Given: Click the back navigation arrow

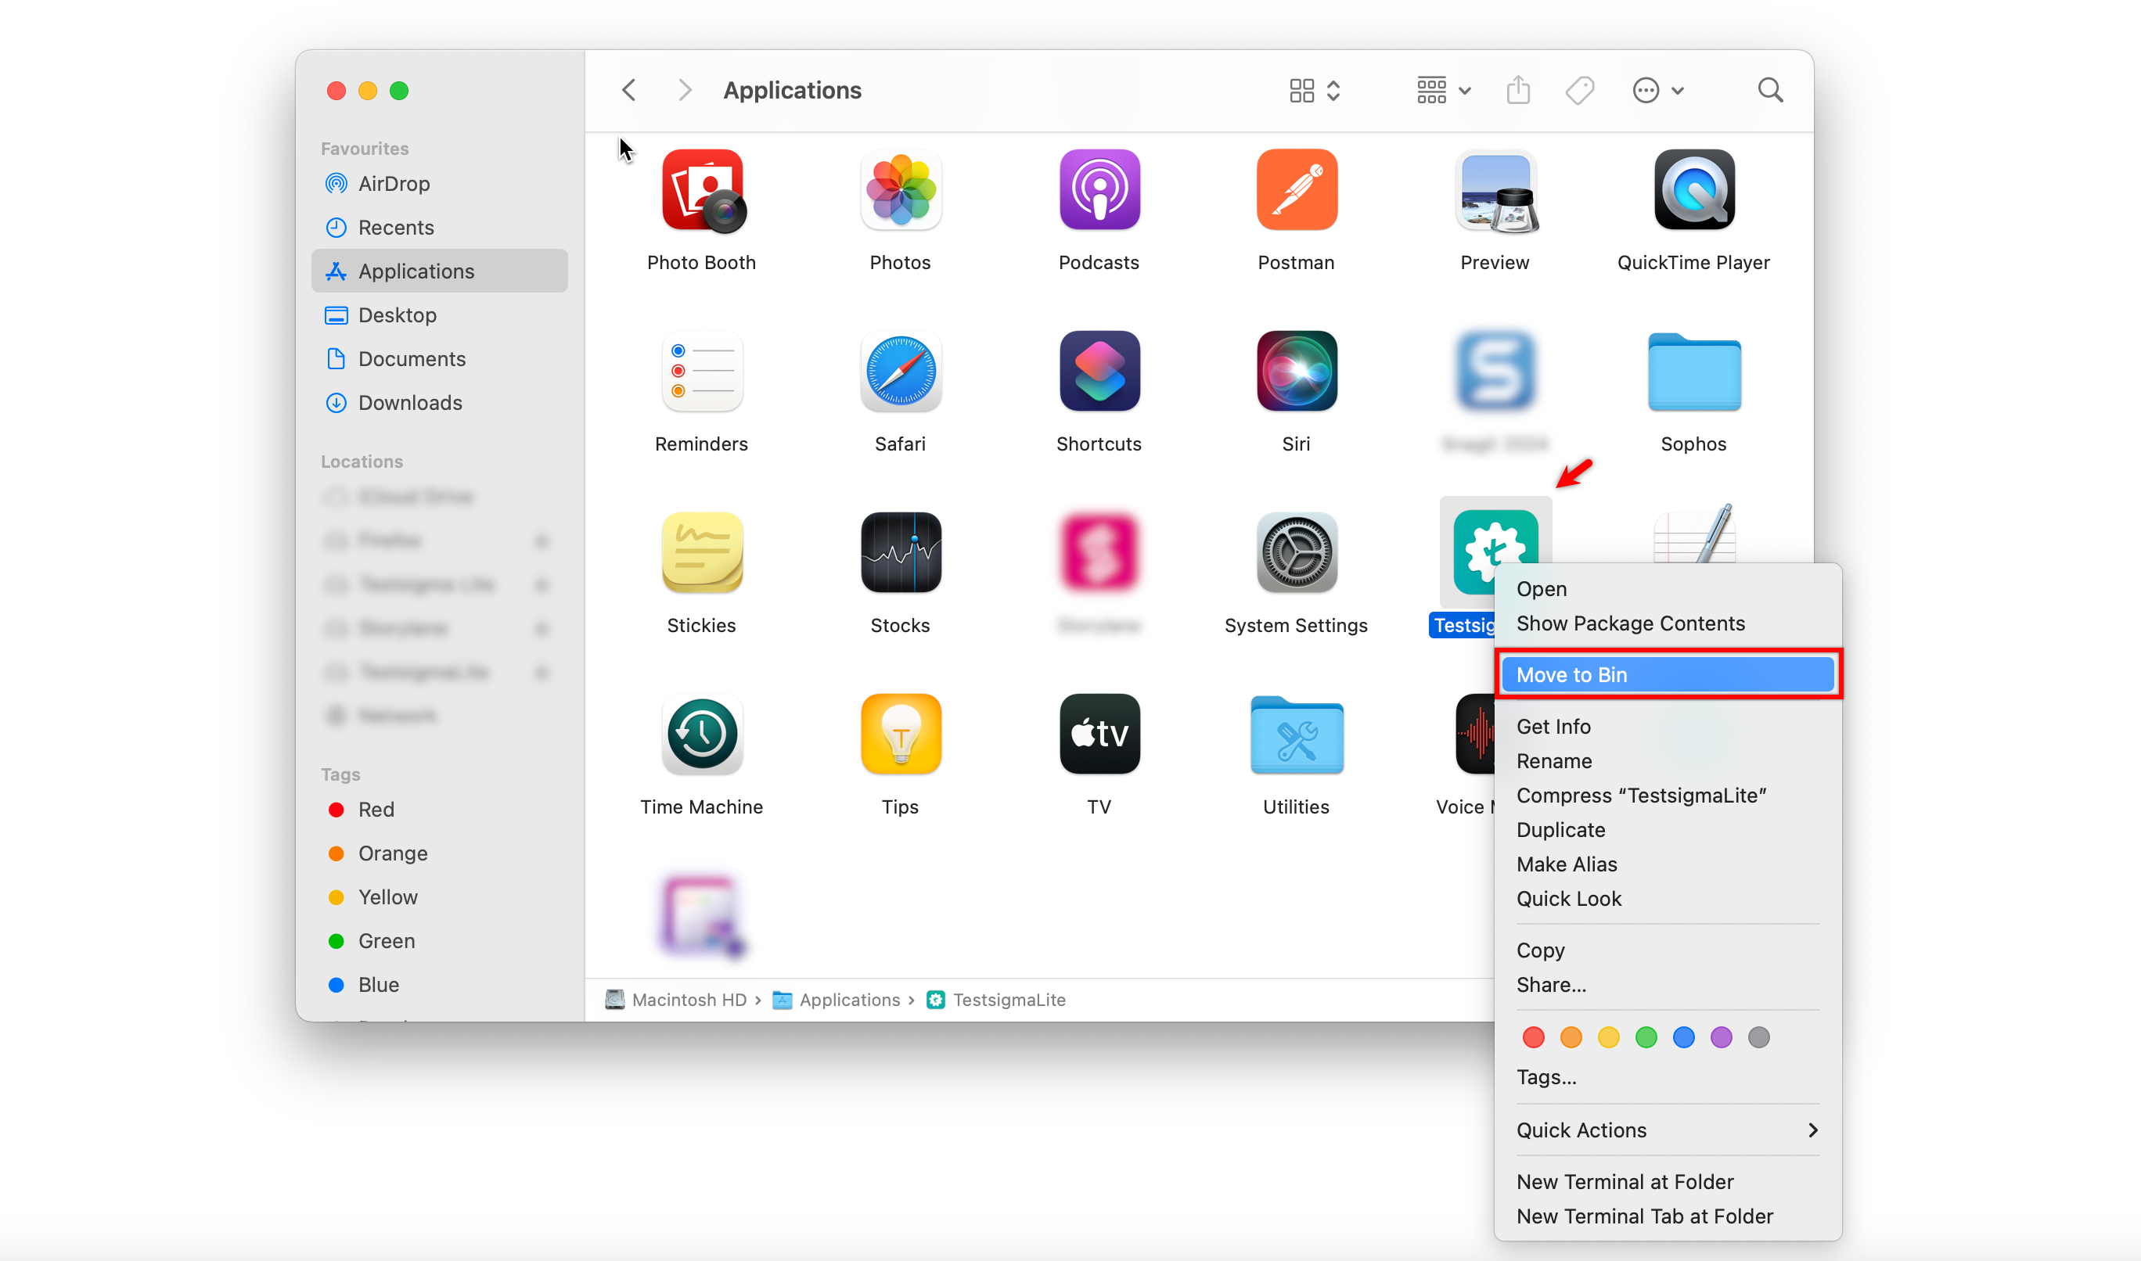Looking at the screenshot, I should pyautogui.click(x=628, y=89).
